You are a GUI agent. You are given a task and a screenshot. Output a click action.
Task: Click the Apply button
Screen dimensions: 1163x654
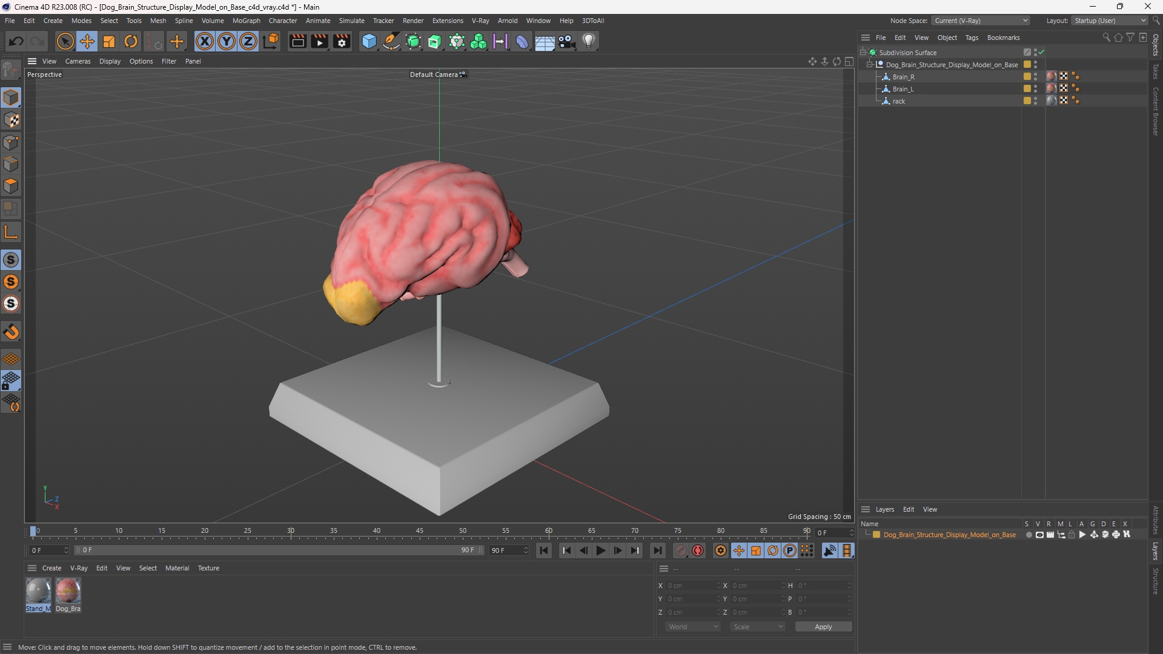point(823,627)
